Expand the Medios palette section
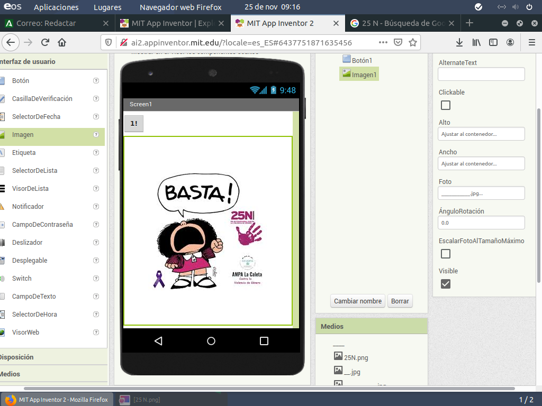Screen dimensions: 542x406 pyautogui.click(x=53, y=374)
